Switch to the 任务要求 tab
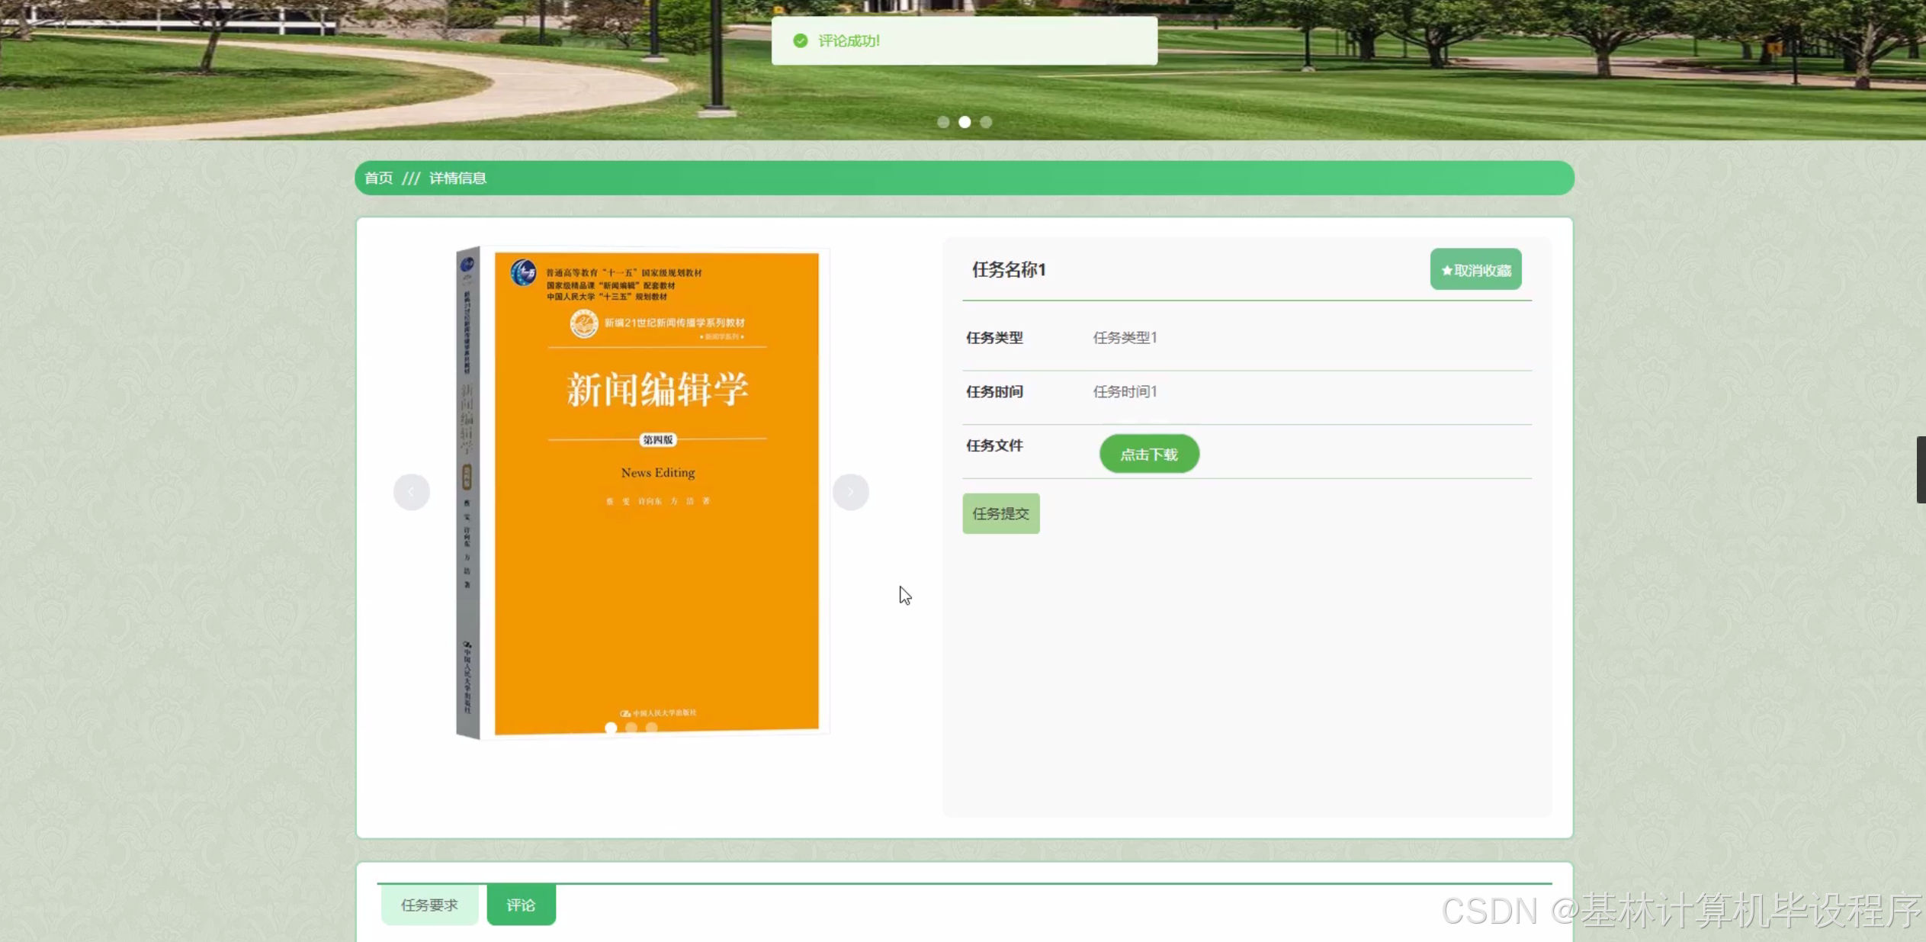The width and height of the screenshot is (1926, 942). click(429, 905)
